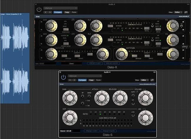This screenshot has width=191, height=139.
Task: Click Paste in the Disto-R header
Action: pyautogui.click(x=74, y=12)
